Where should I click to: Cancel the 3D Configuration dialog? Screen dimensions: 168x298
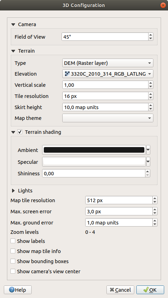pos(120,290)
